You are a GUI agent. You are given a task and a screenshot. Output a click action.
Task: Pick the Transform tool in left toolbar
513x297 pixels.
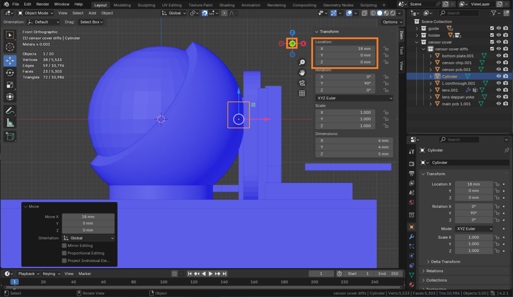point(10,97)
